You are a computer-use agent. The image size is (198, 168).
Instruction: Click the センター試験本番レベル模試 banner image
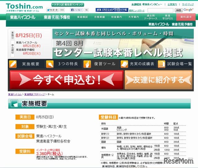[123, 44]
